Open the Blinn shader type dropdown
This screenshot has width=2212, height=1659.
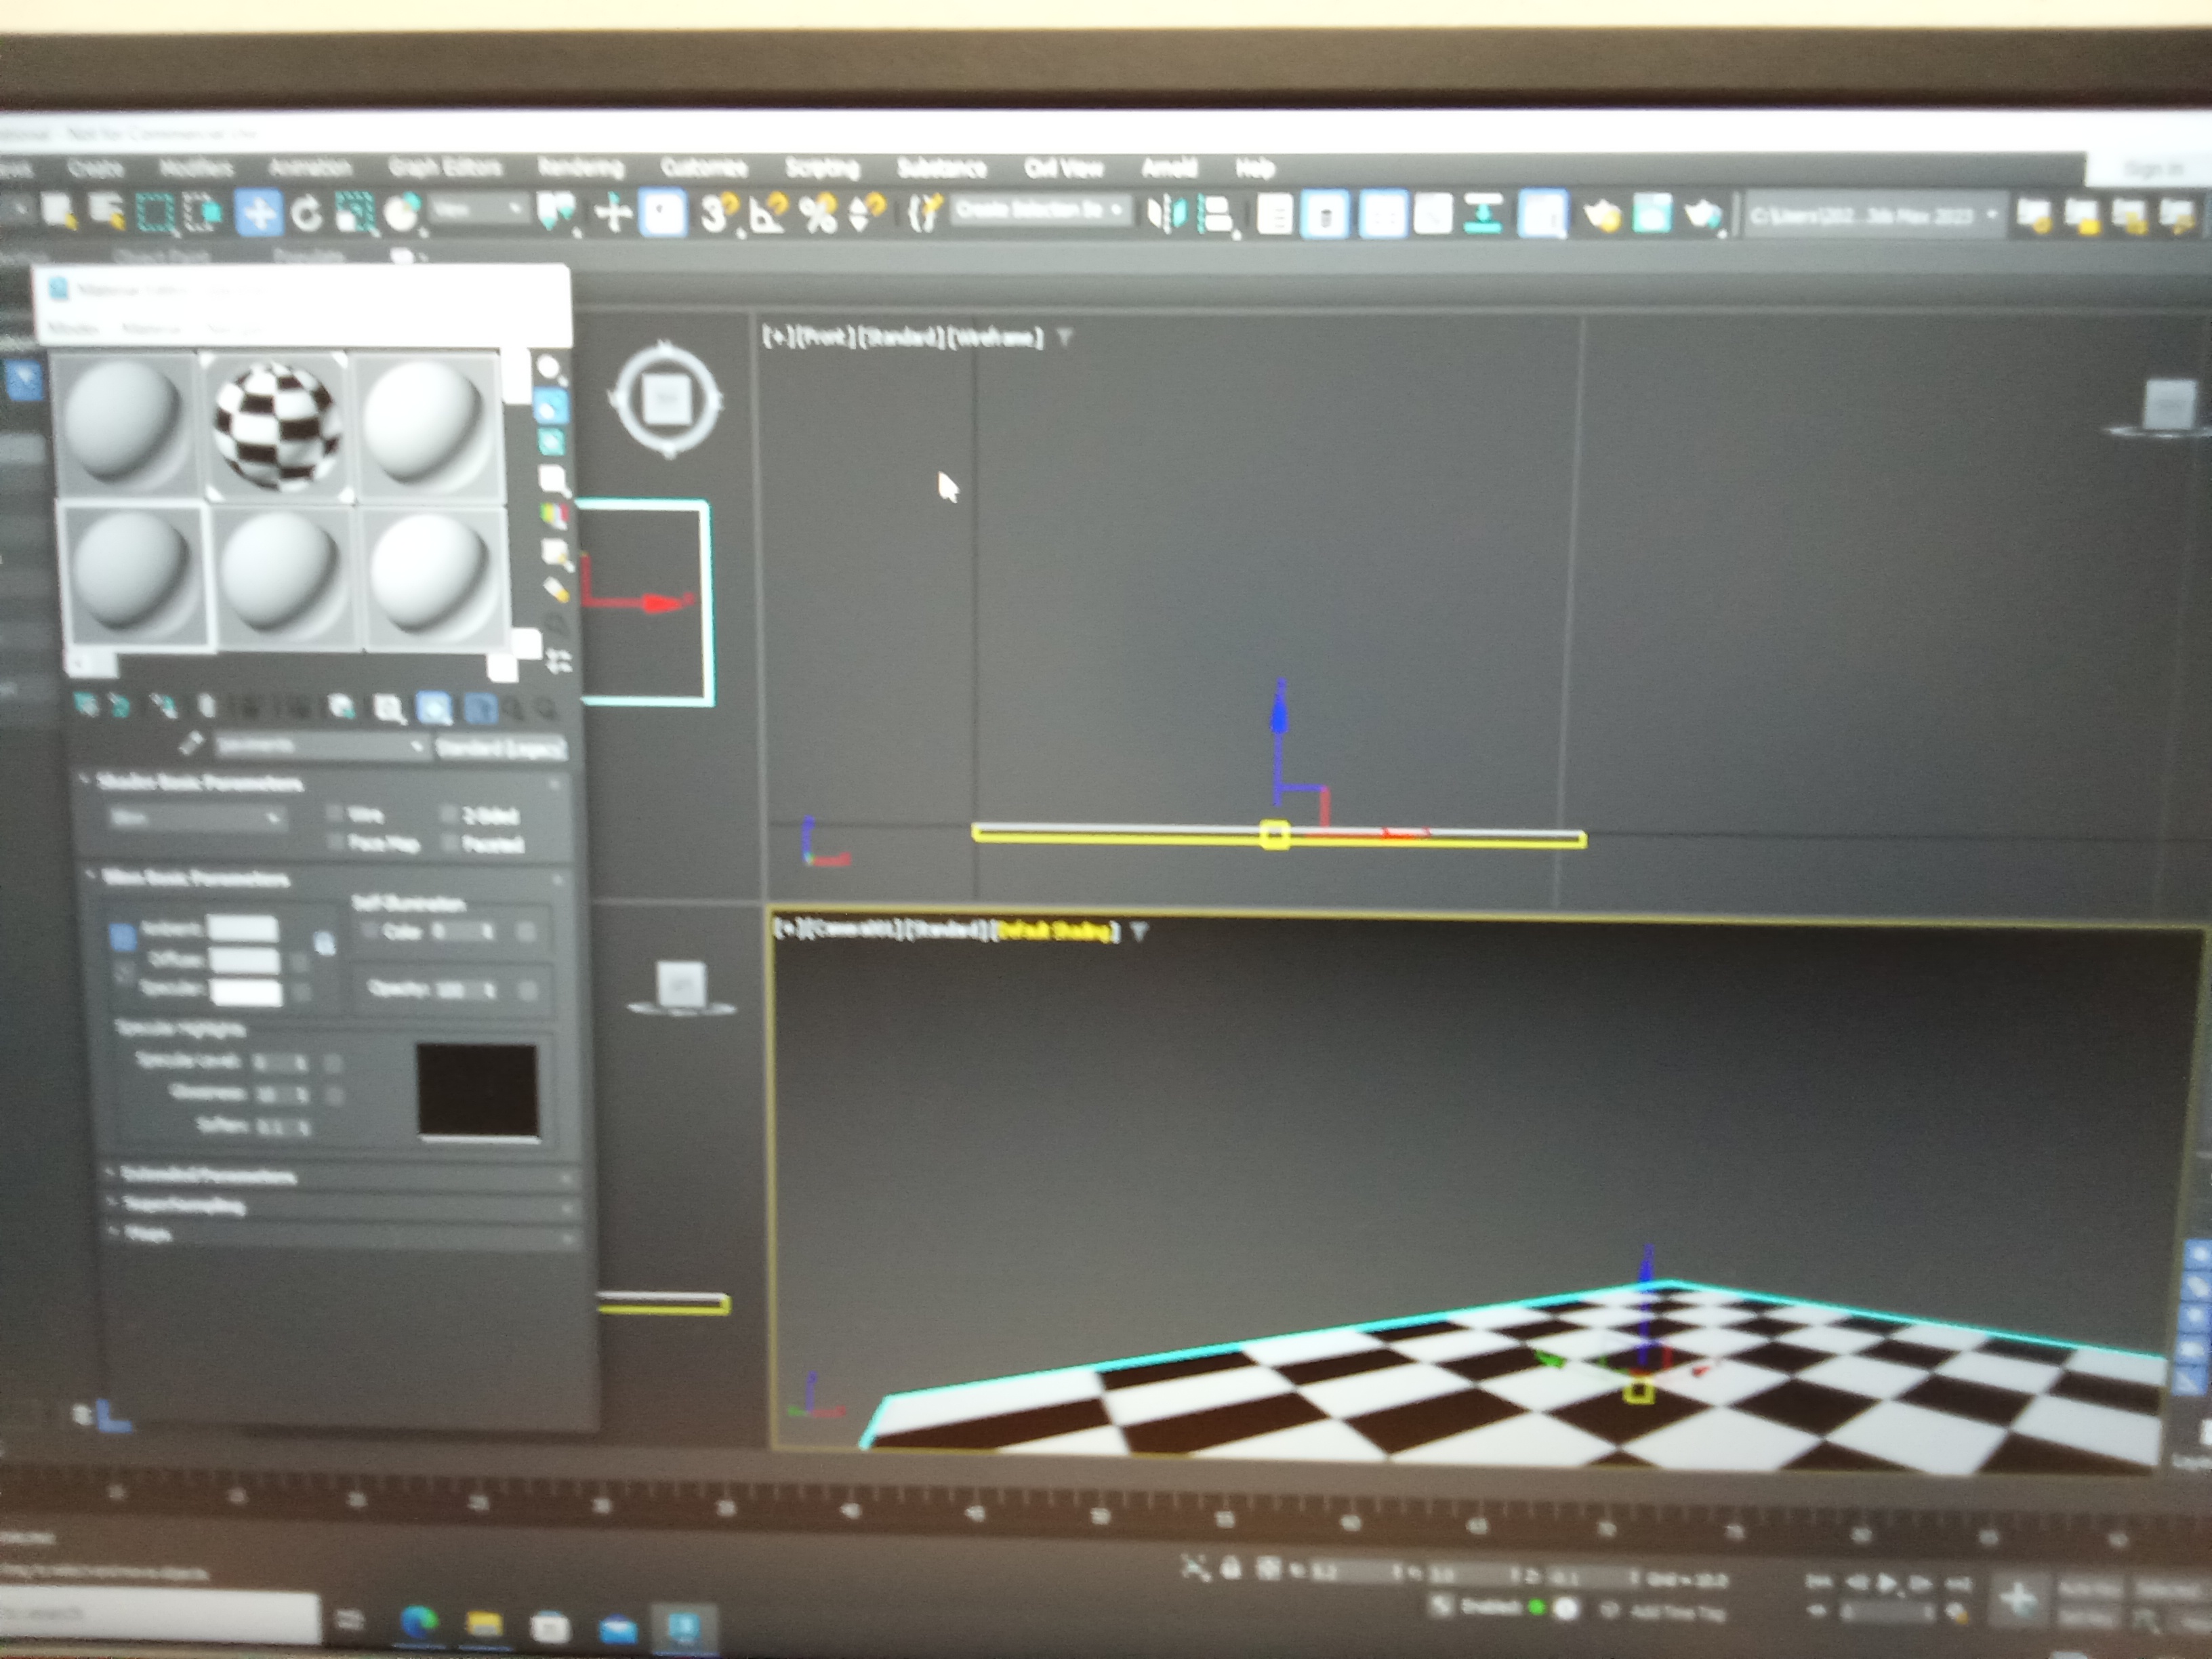197,818
